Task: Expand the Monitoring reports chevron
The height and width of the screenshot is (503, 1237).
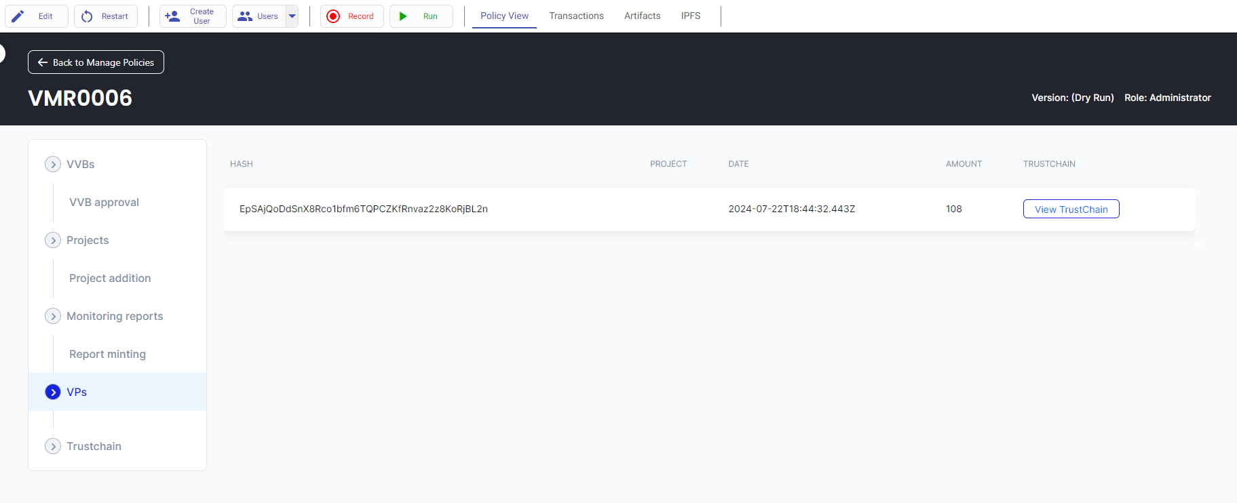Action: (x=53, y=316)
